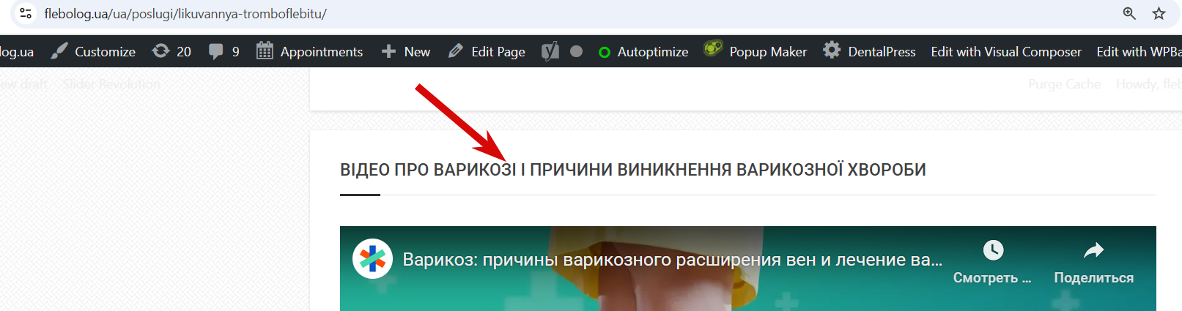The image size is (1182, 311).
Task: Click the Share arrow icon on video
Action: [x=1093, y=250]
